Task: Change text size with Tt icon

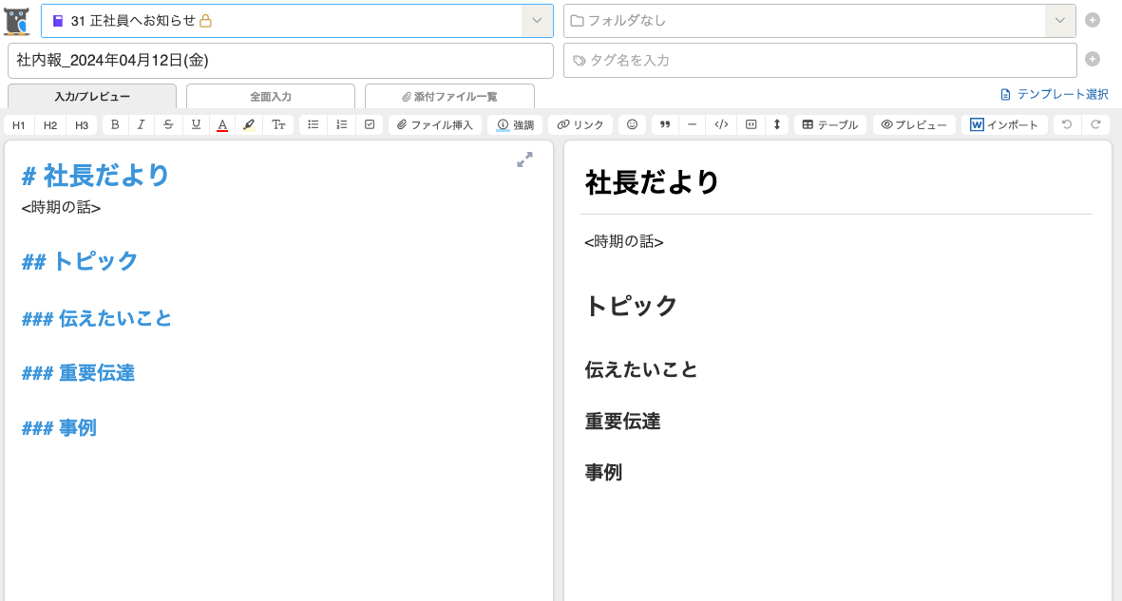Action: coord(278,124)
